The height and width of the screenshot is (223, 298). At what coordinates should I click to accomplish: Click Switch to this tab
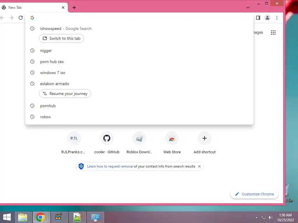tap(61, 39)
